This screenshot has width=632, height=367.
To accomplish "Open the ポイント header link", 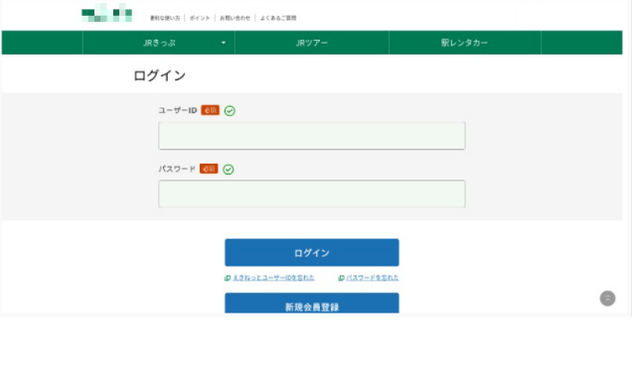I will [x=200, y=18].
